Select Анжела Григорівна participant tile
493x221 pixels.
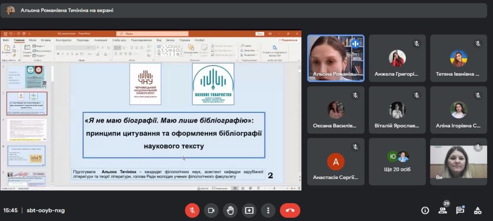pyautogui.click(x=397, y=58)
